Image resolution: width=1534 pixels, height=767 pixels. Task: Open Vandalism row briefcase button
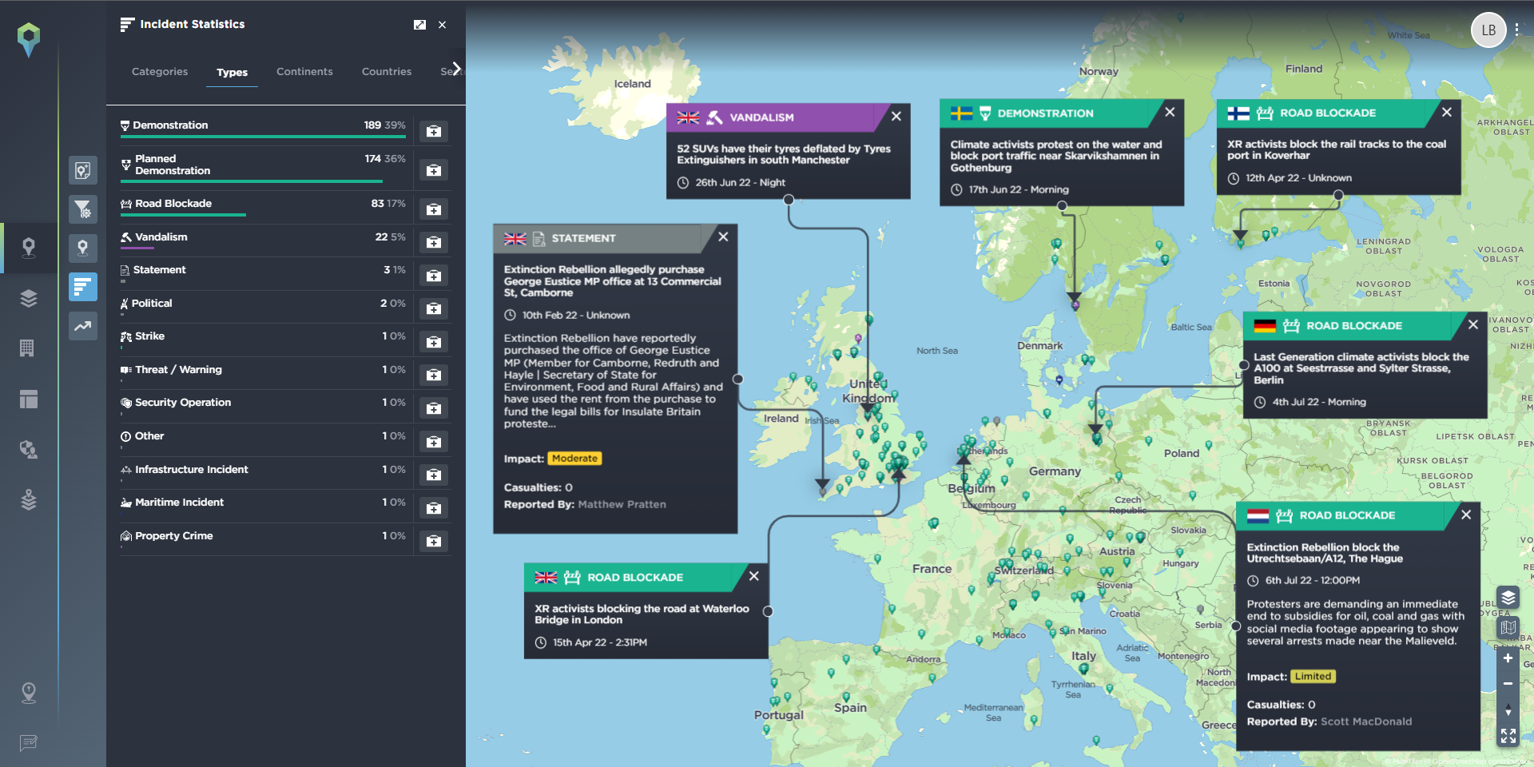(x=434, y=242)
